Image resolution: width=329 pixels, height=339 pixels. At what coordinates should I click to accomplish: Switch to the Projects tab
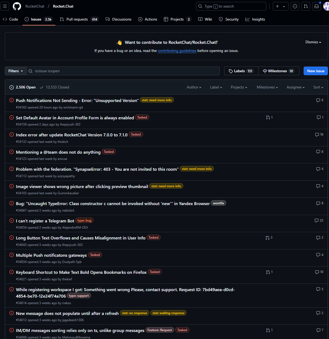[x=177, y=19]
